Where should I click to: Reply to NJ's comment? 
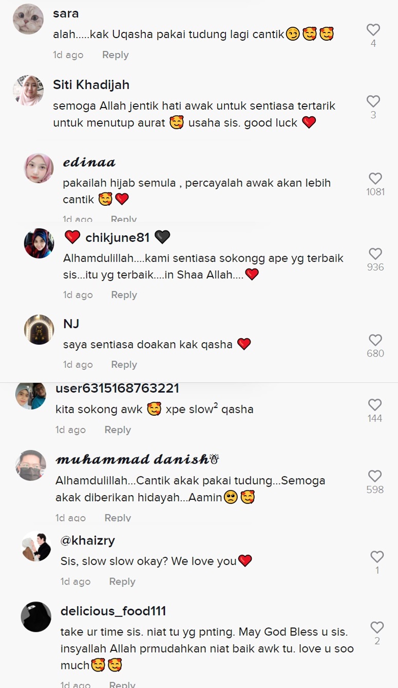(124, 364)
